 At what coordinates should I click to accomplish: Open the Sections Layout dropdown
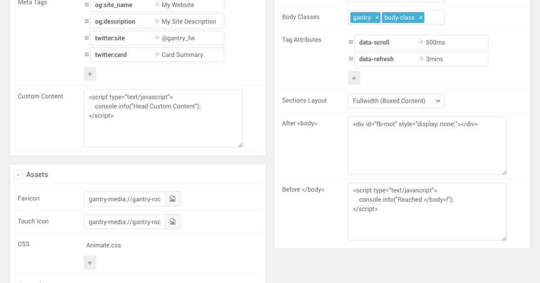(396, 101)
